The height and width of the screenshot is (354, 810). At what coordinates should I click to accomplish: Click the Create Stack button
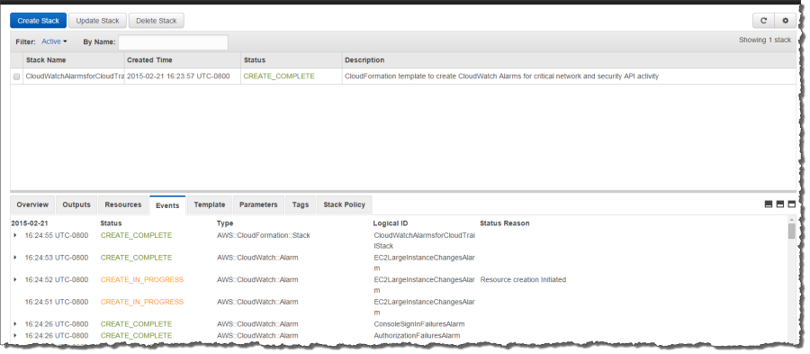(38, 21)
